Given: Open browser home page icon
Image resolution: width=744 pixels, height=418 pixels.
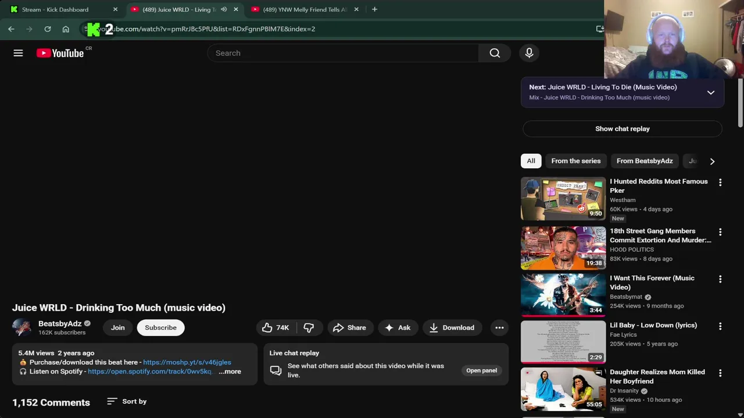Looking at the screenshot, I should pyautogui.click(x=66, y=28).
